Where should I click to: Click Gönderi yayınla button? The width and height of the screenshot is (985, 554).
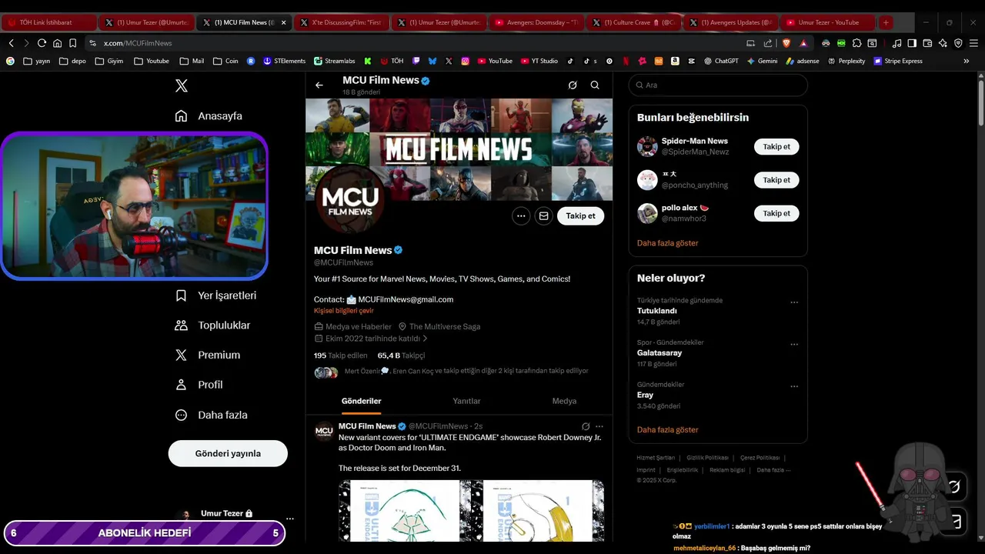pos(228,453)
